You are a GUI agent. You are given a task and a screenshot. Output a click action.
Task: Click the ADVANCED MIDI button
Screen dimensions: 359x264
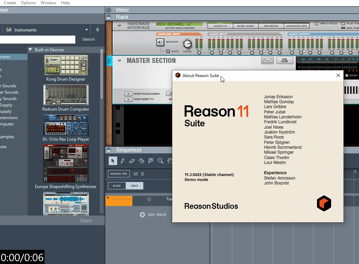click(x=297, y=26)
